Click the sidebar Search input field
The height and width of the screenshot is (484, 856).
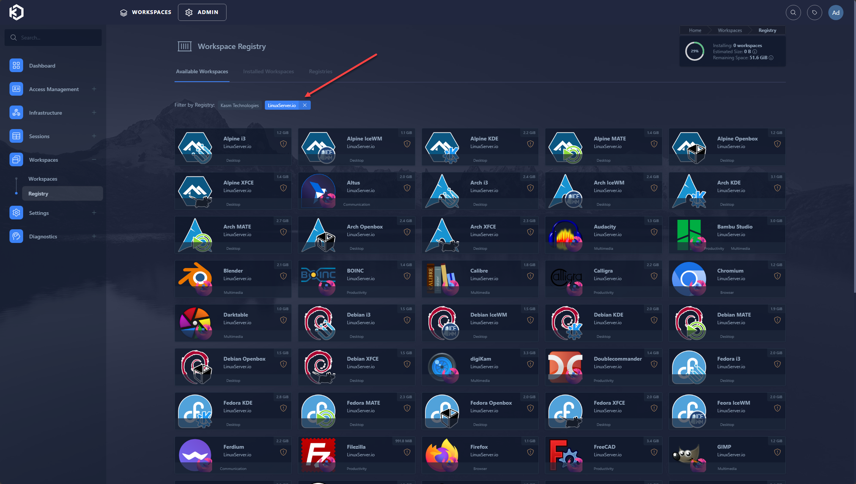[57, 38]
